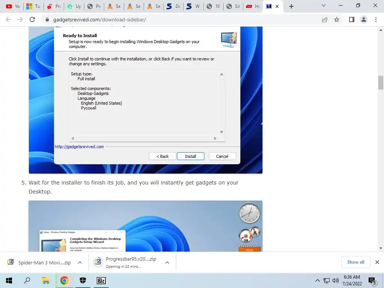Close the active gadgetsrevived tab
The height and width of the screenshot is (288, 384).
[277, 6]
